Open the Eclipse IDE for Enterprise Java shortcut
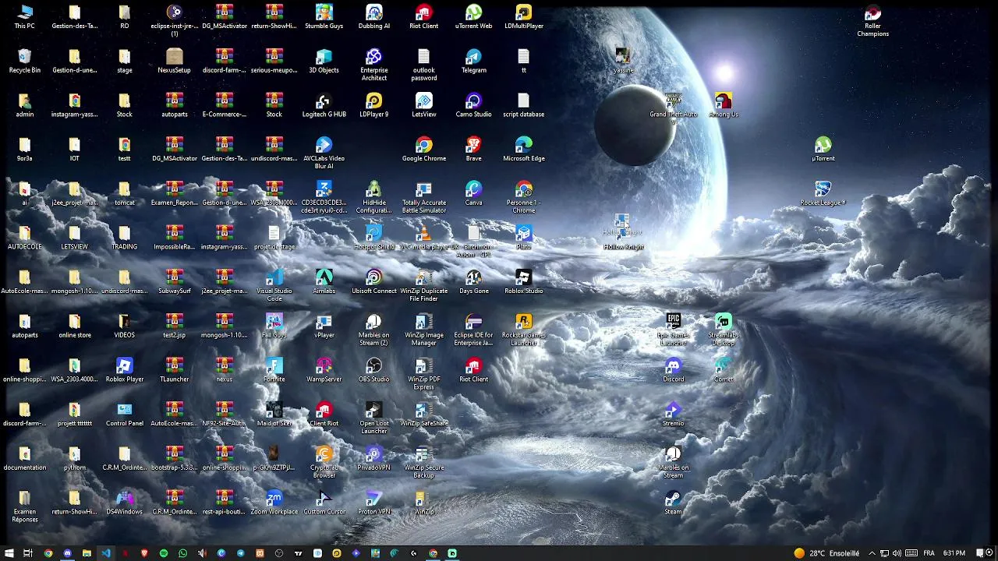 coord(473,330)
